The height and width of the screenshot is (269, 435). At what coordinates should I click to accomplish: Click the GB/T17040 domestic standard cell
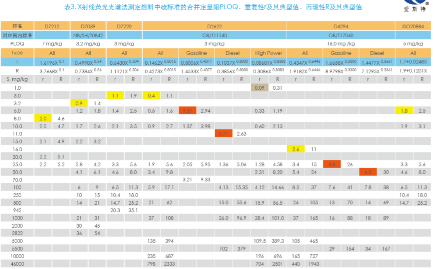click(341, 35)
